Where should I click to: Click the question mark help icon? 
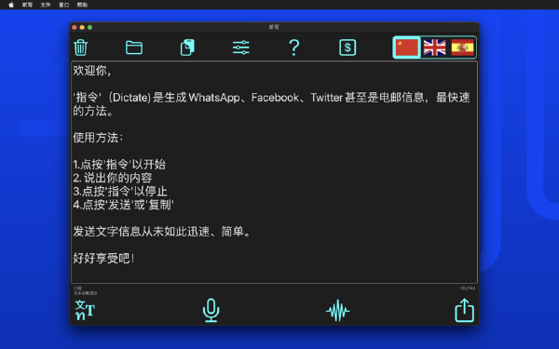(294, 47)
